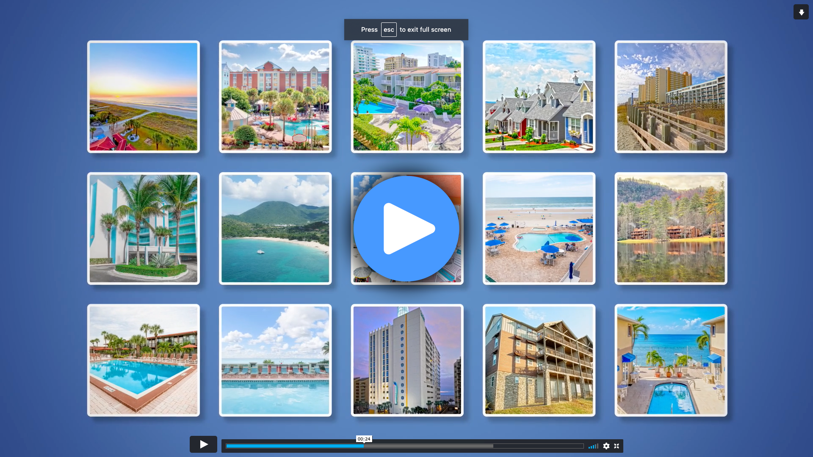The image size is (813, 457).
Task: Select the sunset beach aerial thumbnail
Action: 144,96
